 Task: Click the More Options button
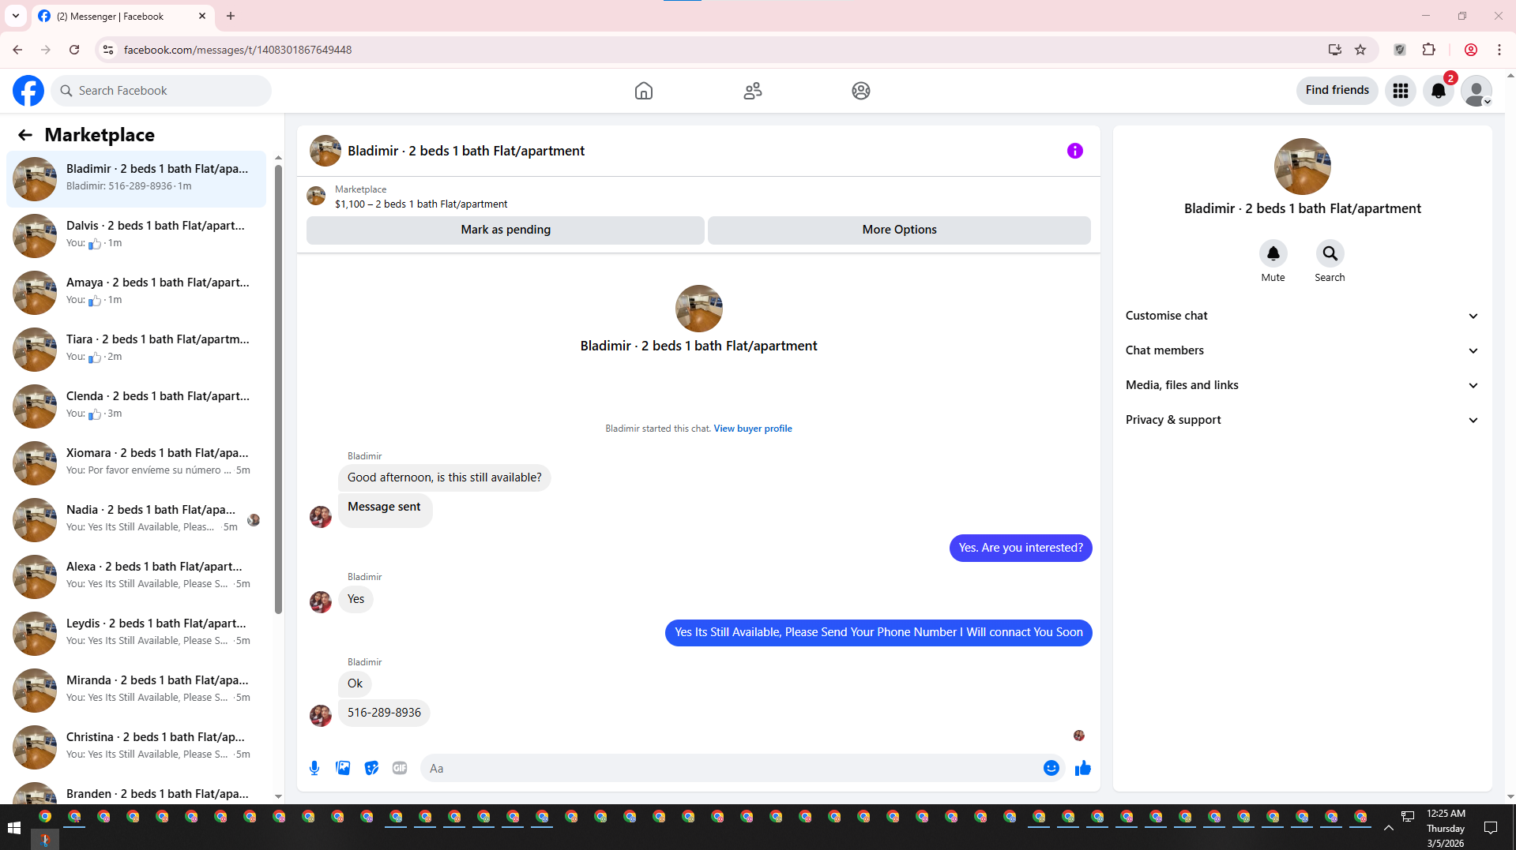click(x=899, y=230)
